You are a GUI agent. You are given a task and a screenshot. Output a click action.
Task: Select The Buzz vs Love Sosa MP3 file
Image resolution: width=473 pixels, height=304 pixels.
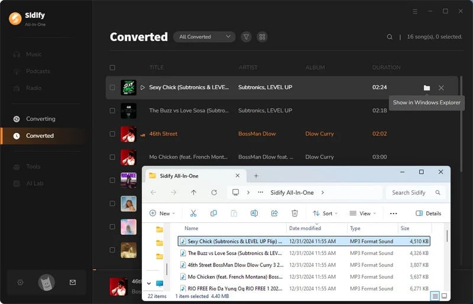coord(304,253)
